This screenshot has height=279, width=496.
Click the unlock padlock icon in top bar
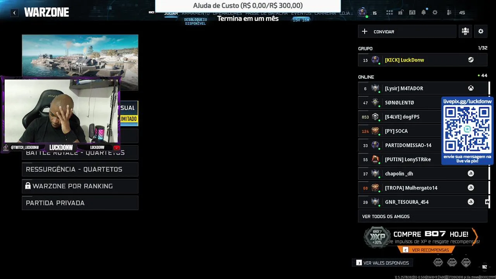coord(401,13)
